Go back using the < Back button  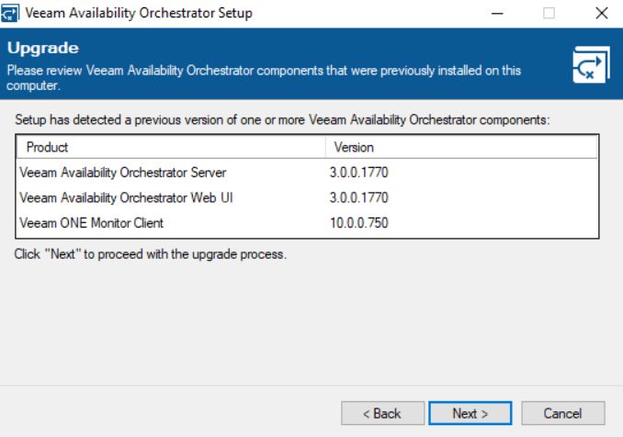382,413
